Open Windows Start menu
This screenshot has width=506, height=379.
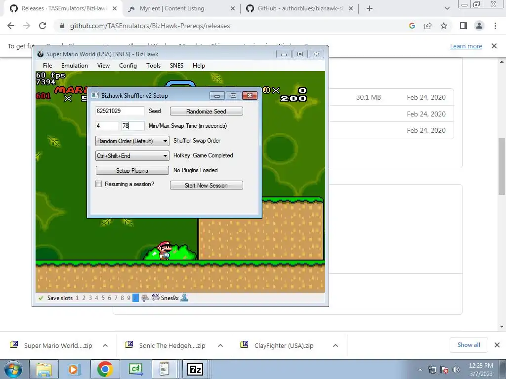click(x=13, y=369)
